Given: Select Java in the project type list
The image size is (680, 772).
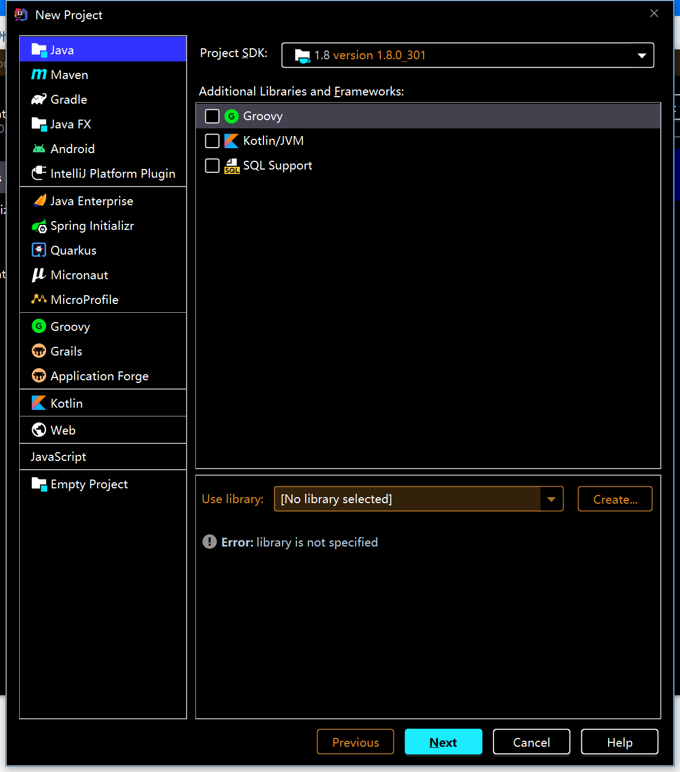Looking at the screenshot, I should coord(103,50).
